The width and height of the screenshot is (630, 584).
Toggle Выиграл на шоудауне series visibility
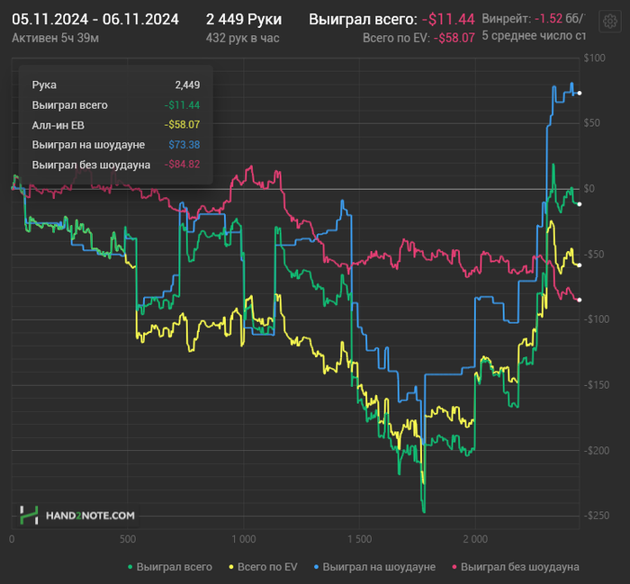coord(379,567)
